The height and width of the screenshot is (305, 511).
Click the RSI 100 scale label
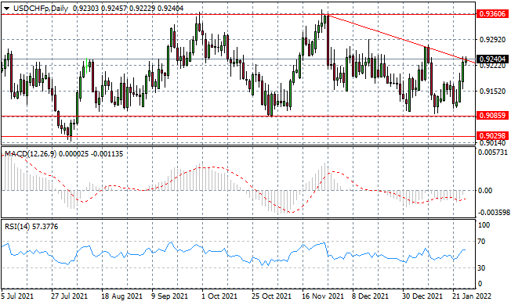point(484,225)
